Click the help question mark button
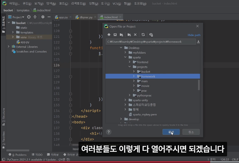The image size is (239, 163). [x=108, y=132]
